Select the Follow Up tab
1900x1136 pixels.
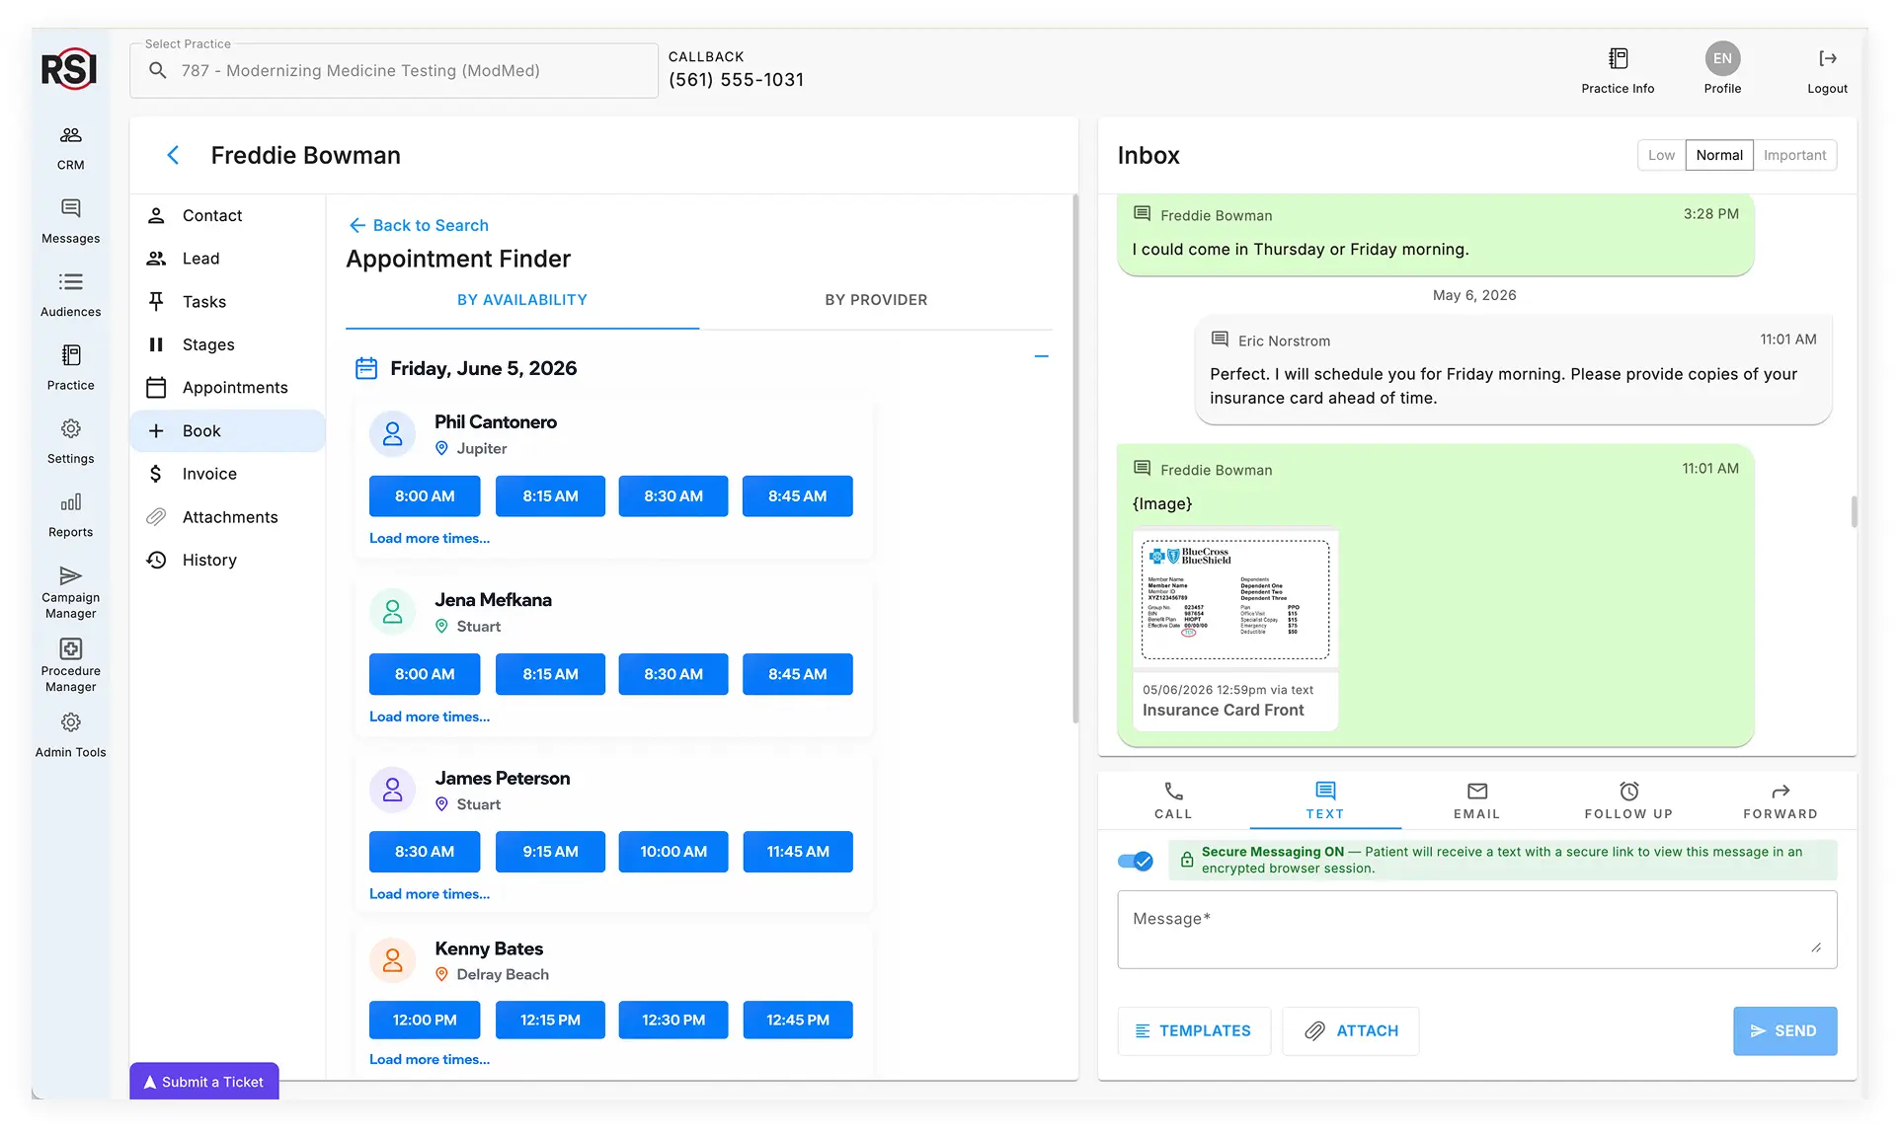point(1628,800)
